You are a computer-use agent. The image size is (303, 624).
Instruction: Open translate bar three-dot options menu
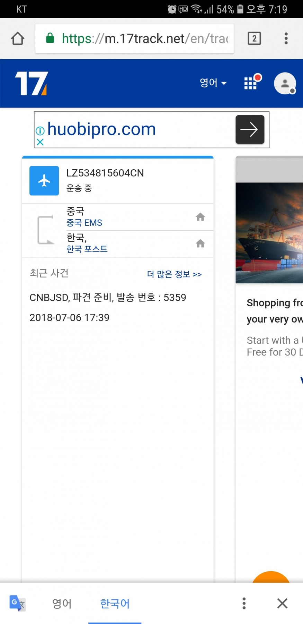(244, 604)
